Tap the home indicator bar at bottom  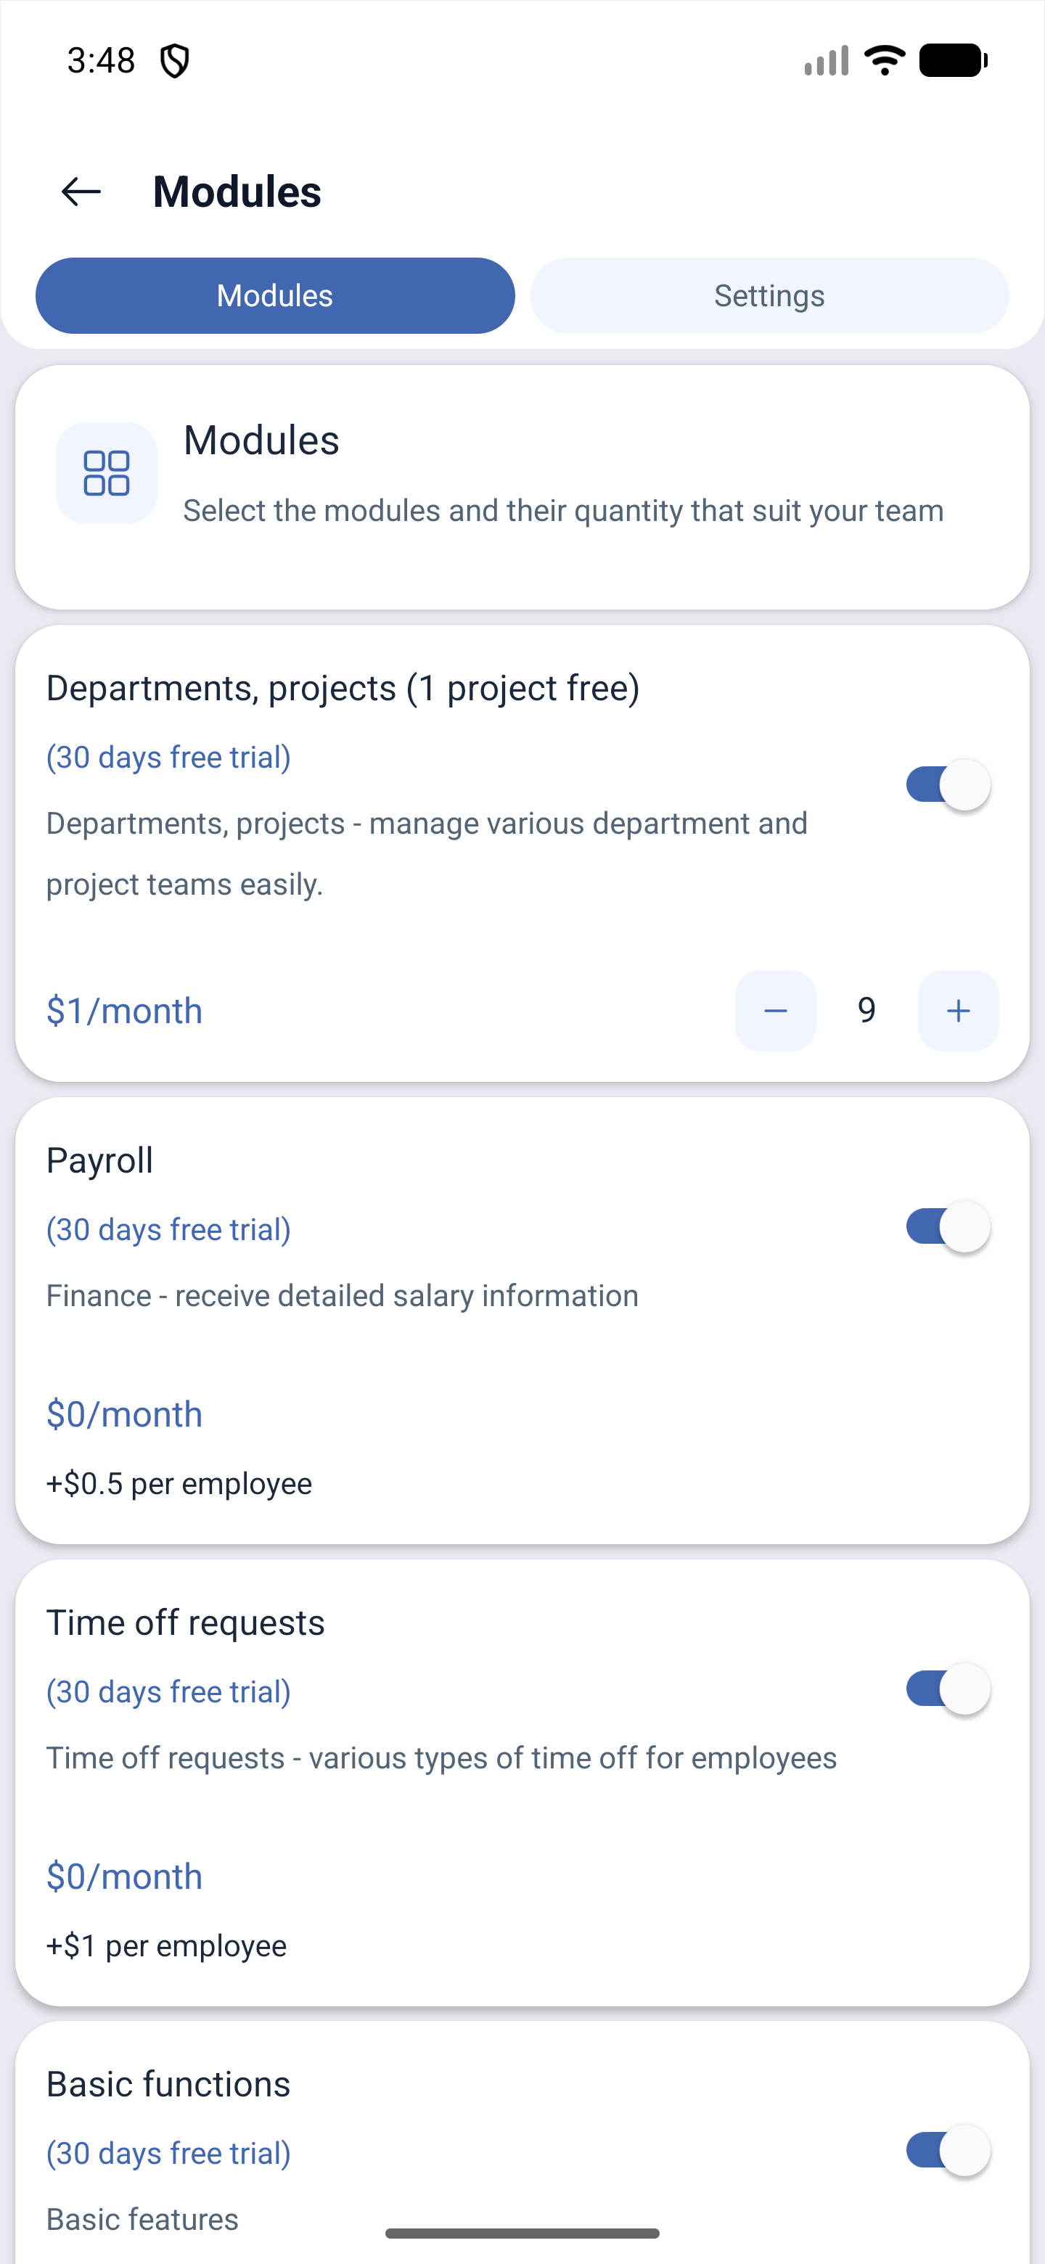pyautogui.click(x=522, y=2234)
